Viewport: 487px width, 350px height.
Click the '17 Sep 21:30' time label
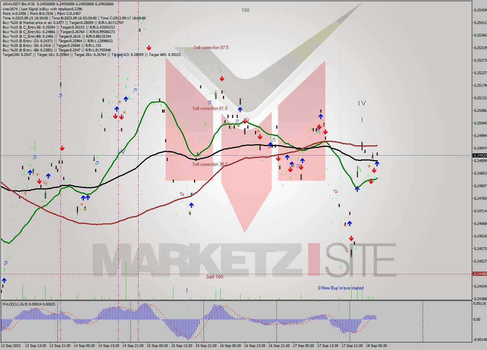pos(352,346)
